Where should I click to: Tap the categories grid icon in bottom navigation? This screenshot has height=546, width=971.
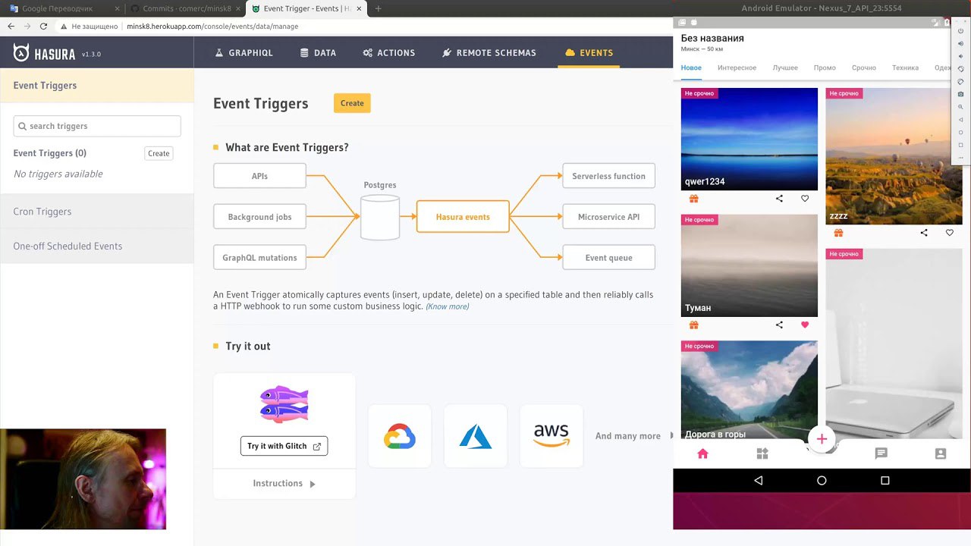(x=762, y=453)
